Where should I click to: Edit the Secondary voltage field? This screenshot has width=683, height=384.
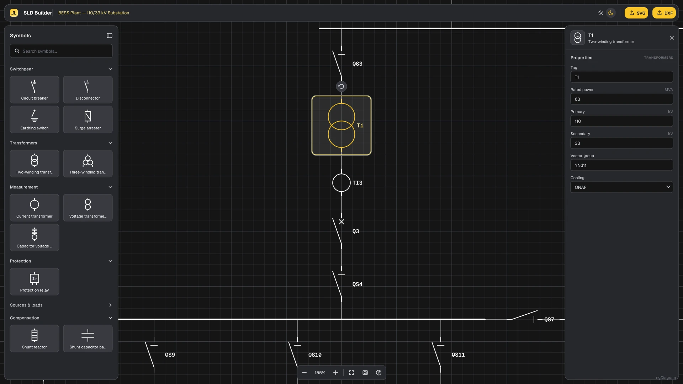[x=622, y=143]
